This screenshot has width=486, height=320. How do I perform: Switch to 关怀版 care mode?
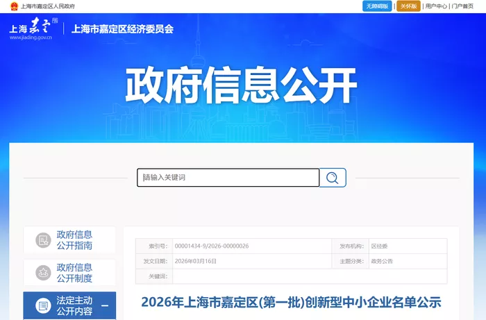click(408, 6)
